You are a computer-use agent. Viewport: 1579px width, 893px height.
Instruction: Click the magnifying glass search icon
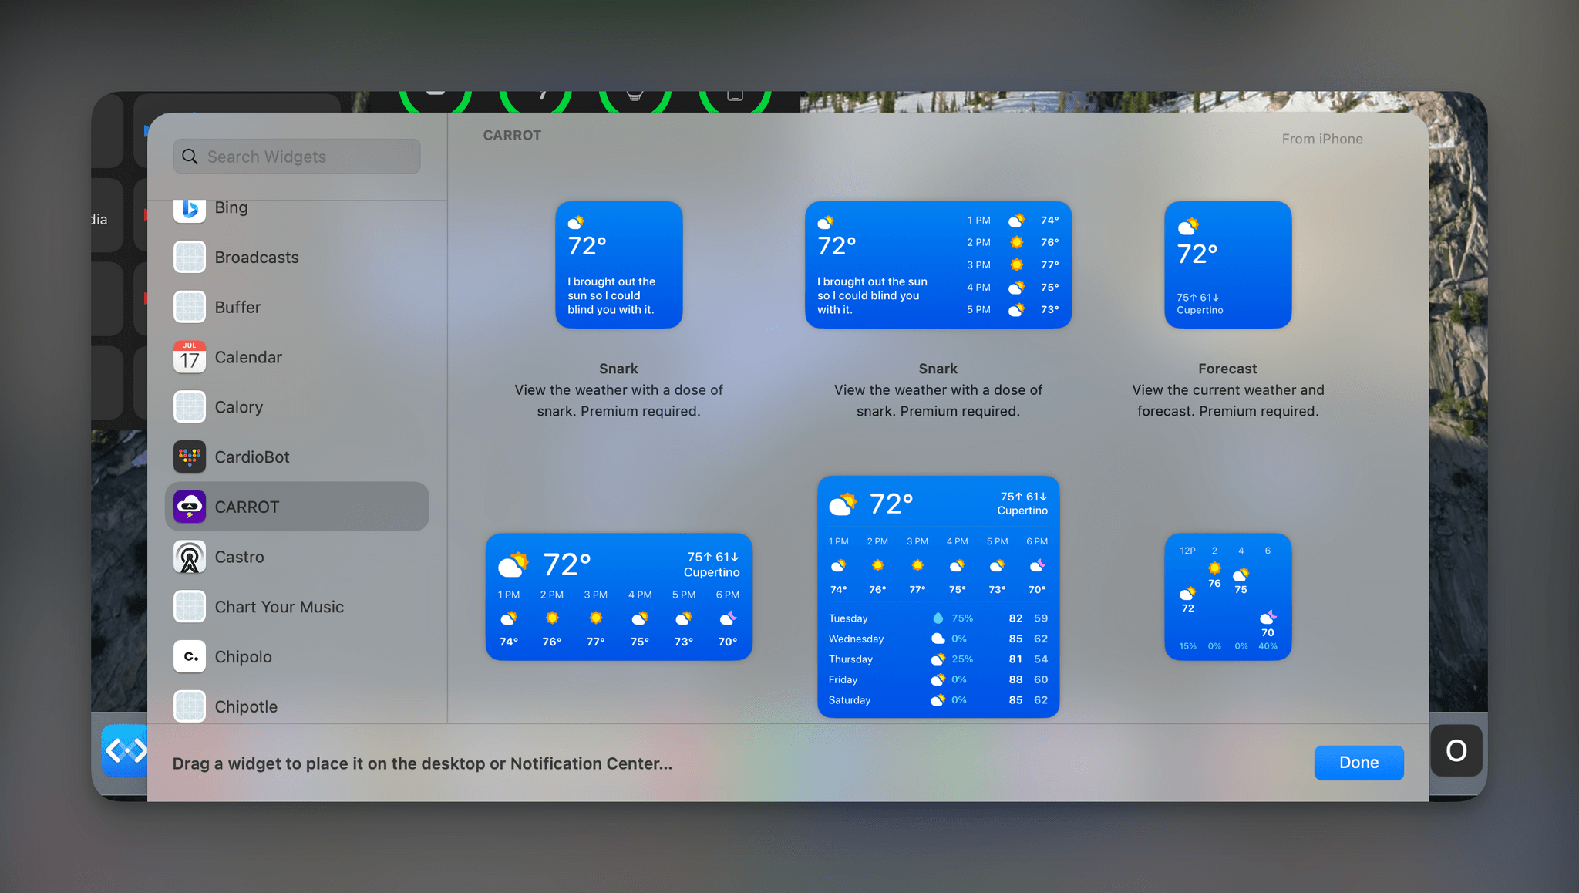(190, 157)
